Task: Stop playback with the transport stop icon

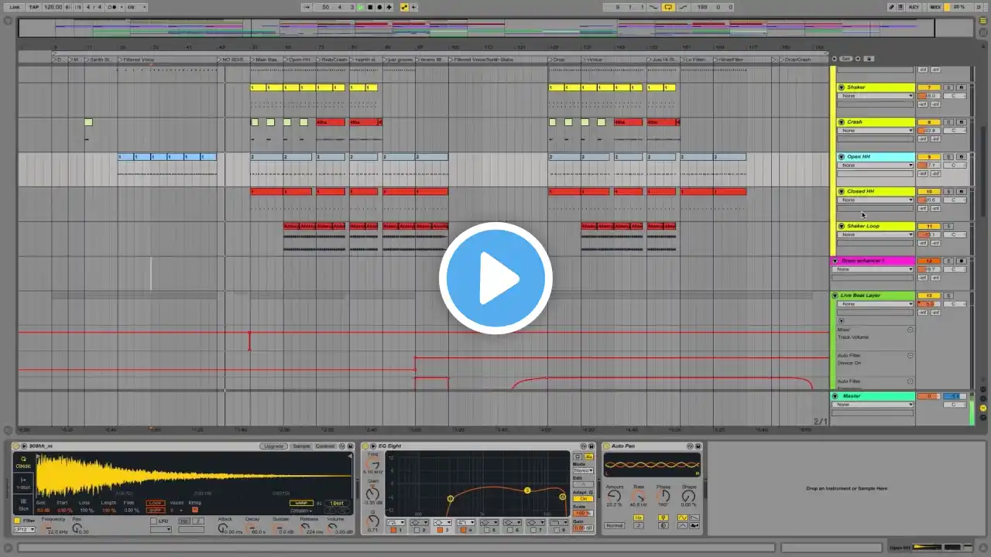Action: click(x=370, y=7)
